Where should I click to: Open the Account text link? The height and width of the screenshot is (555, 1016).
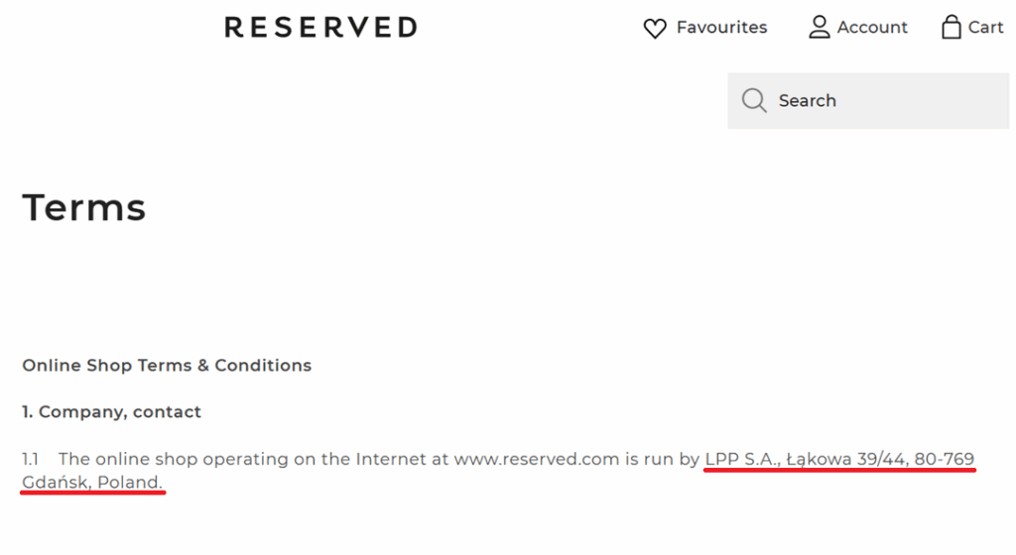tap(872, 27)
